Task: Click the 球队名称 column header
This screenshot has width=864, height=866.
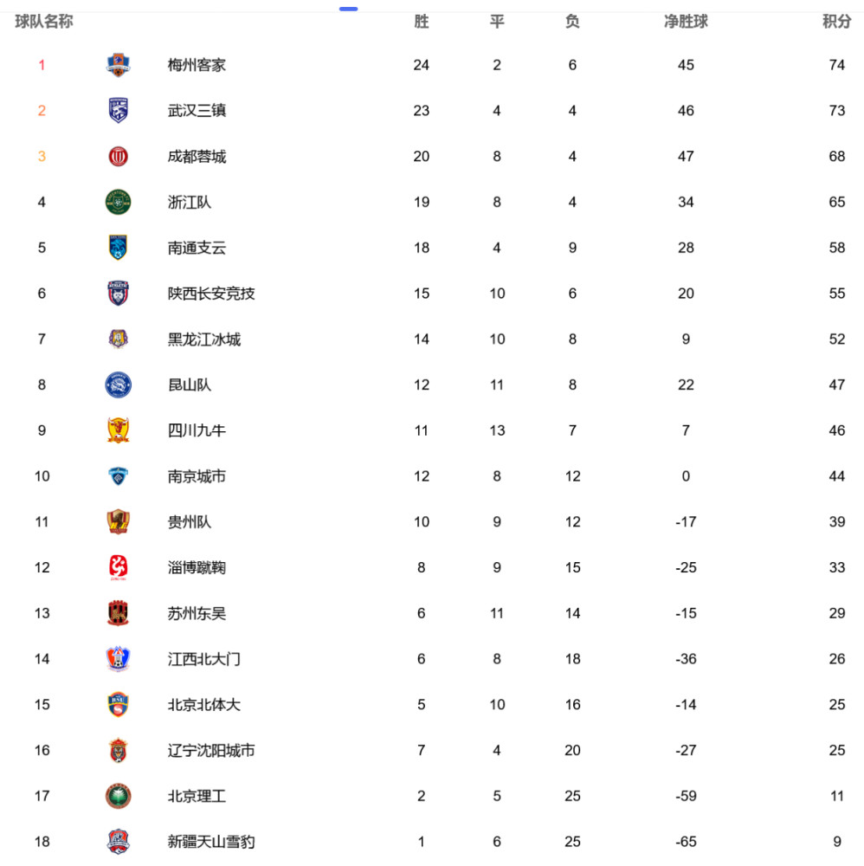Action: point(43,22)
